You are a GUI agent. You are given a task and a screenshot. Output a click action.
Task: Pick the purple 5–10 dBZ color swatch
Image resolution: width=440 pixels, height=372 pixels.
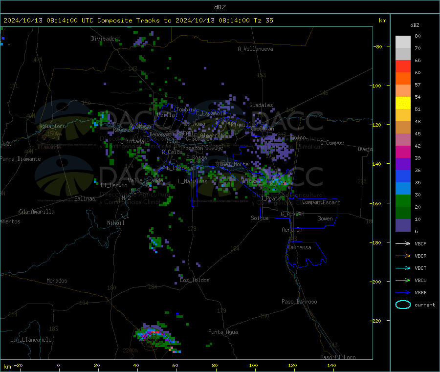pyautogui.click(x=403, y=225)
